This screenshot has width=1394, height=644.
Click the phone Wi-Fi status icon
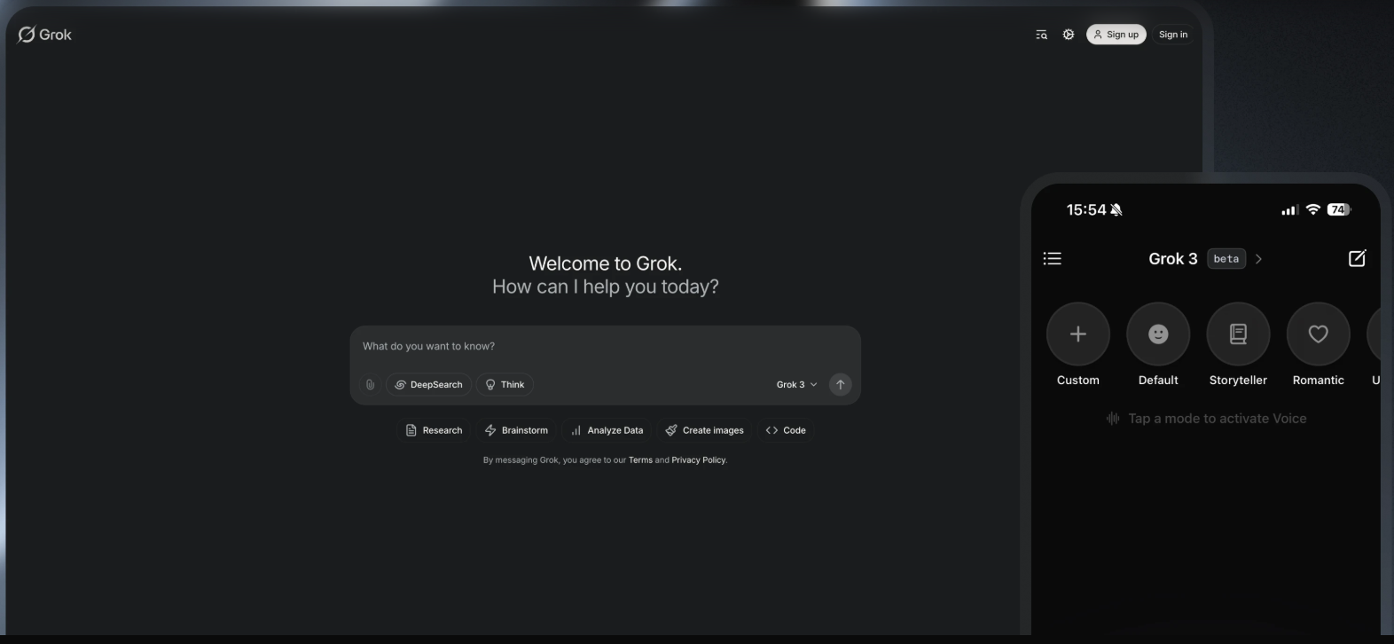1313,210
